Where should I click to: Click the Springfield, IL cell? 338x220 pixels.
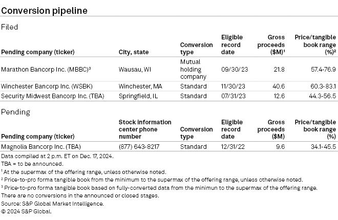(136, 96)
